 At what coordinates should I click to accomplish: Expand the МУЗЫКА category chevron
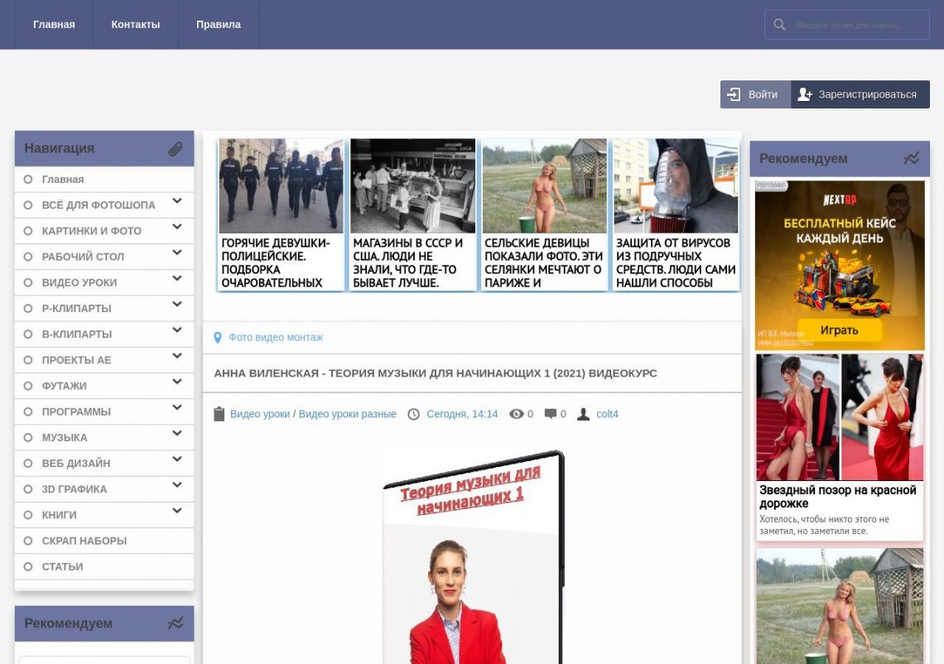176,434
